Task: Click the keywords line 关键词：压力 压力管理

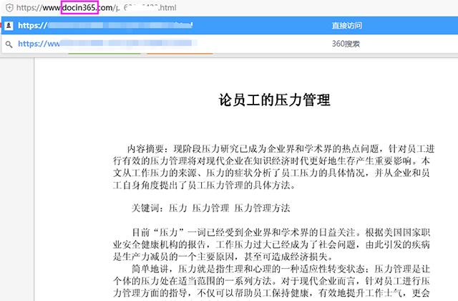Action: (210, 209)
